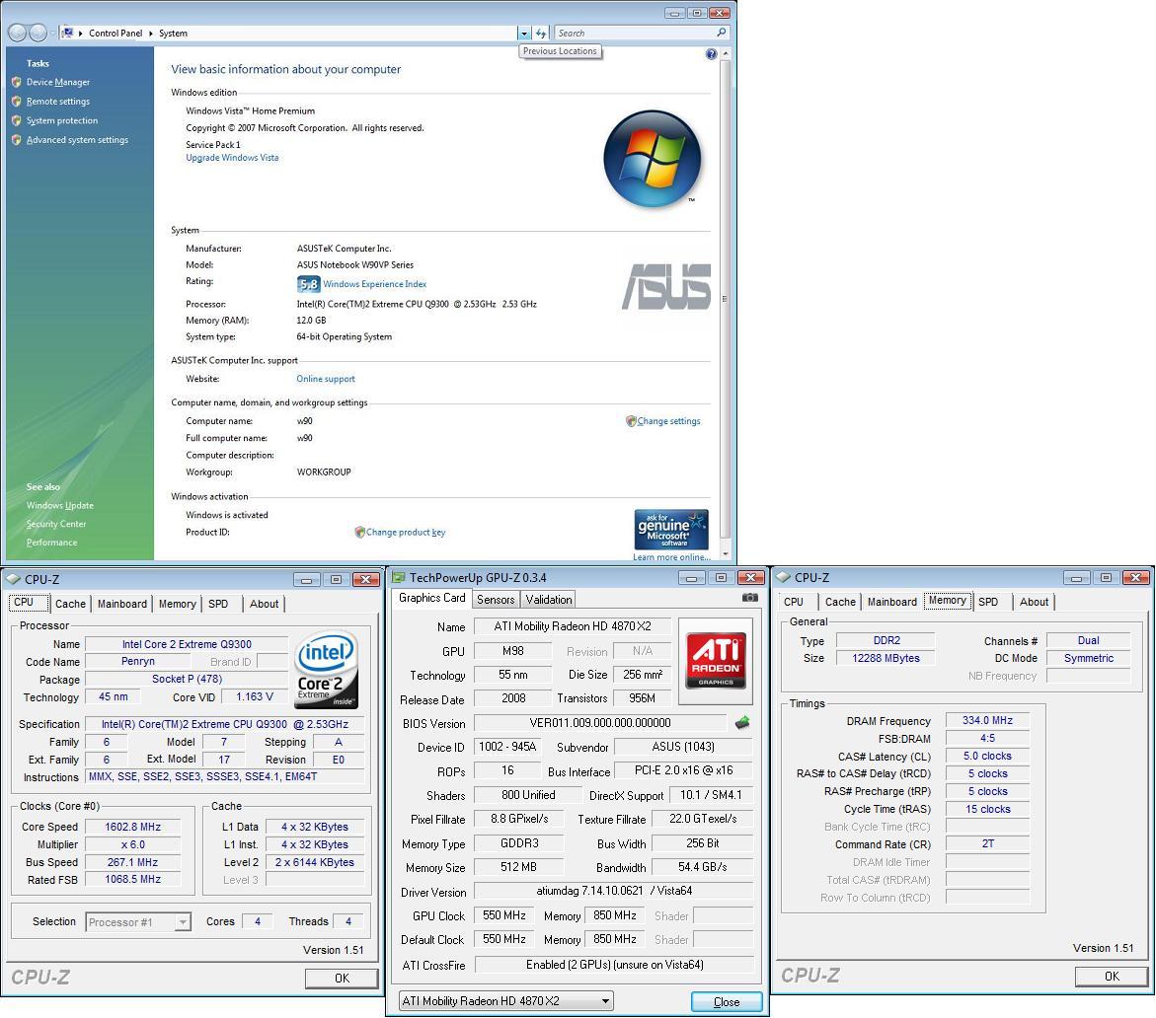This screenshot has height=1018, width=1156.
Task: Click the System protection shield icon
Action: coord(16,120)
